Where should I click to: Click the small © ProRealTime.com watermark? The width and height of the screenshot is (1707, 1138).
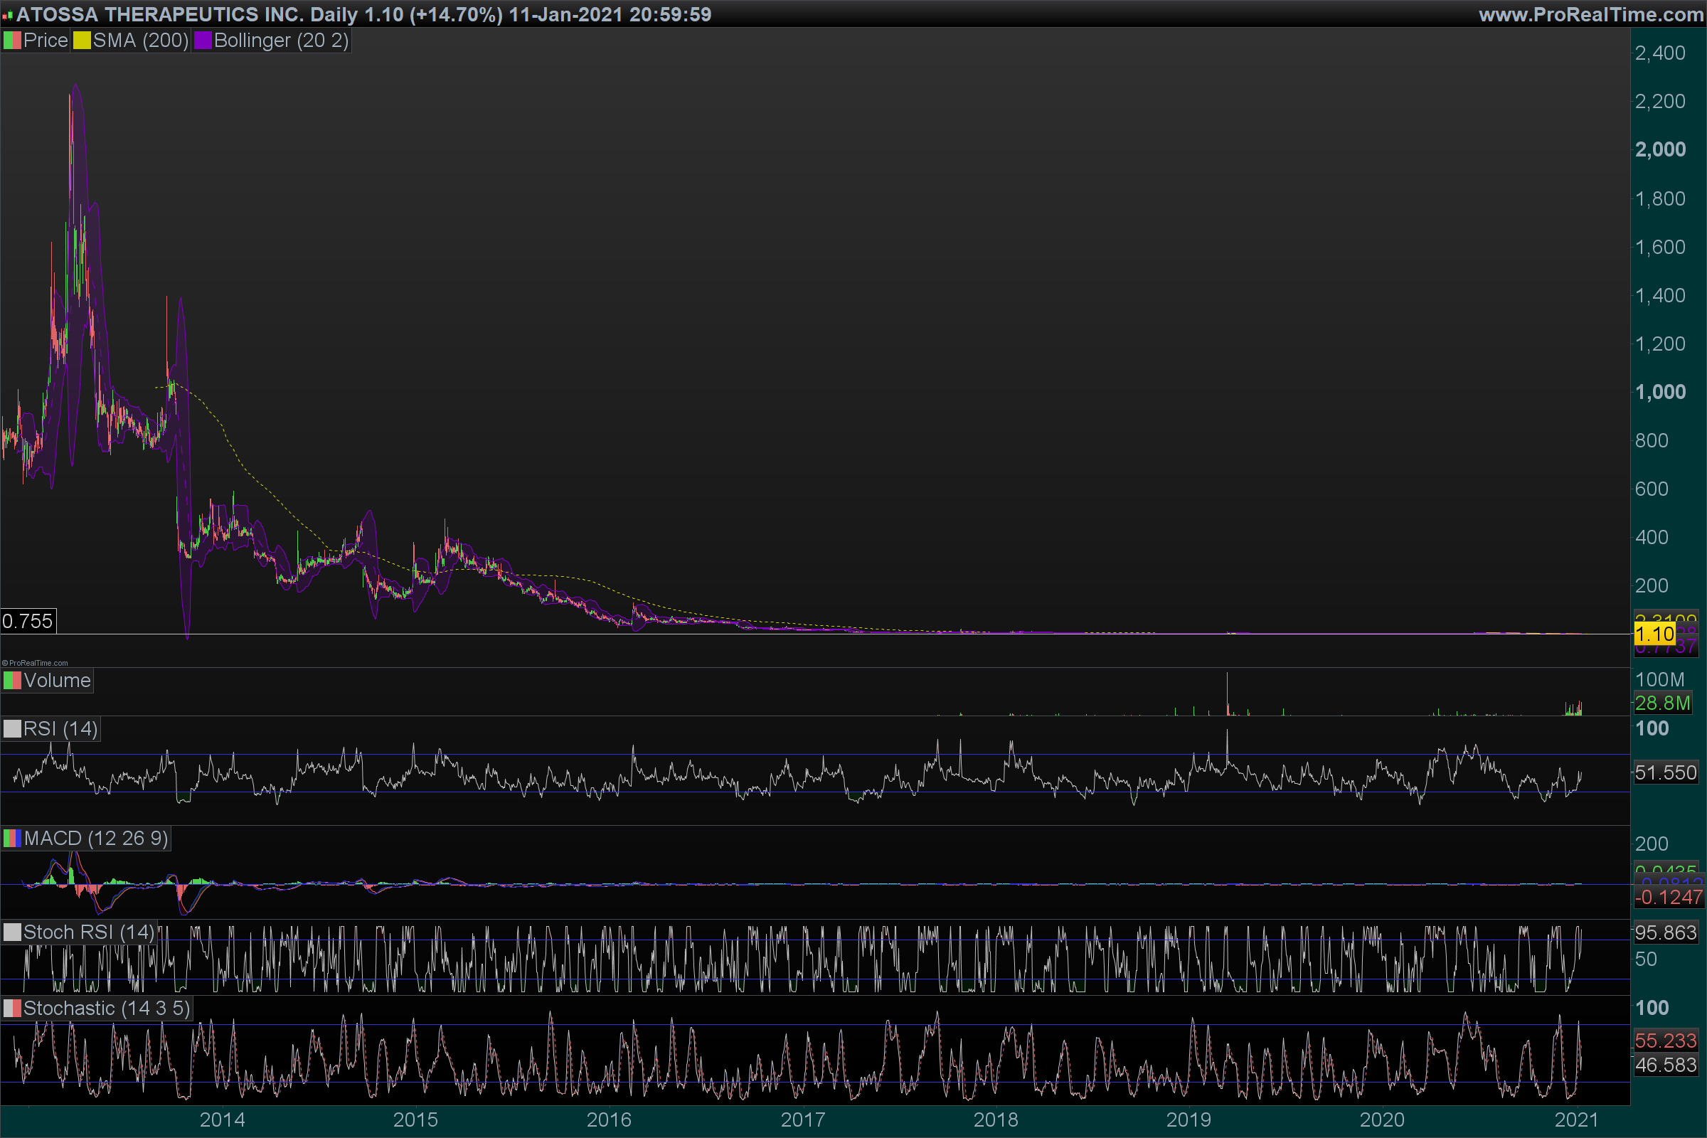click(35, 663)
